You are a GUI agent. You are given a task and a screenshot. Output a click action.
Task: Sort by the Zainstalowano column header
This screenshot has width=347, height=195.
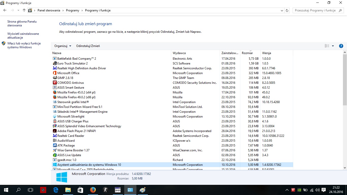[230, 53]
